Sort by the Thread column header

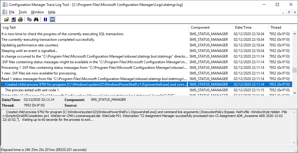click(280, 27)
